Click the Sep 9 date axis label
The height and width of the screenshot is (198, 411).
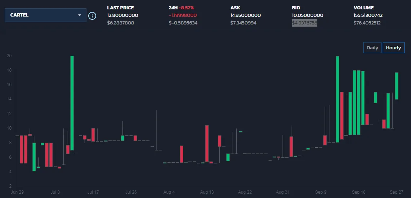(x=321, y=192)
